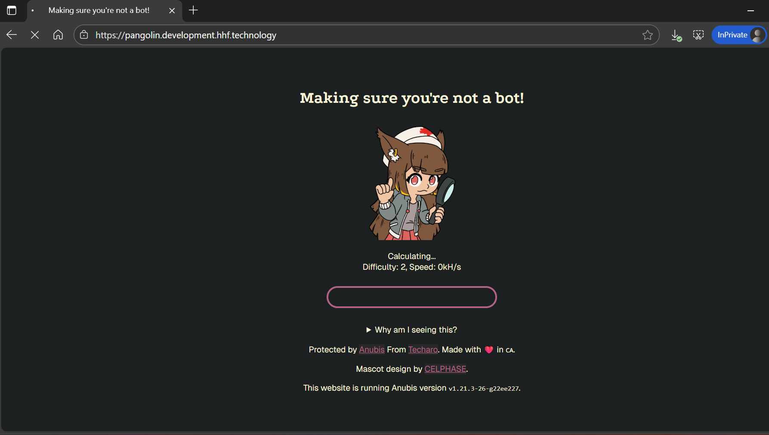The width and height of the screenshot is (769, 435).
Task: Stop loading the page
Action: pos(35,35)
